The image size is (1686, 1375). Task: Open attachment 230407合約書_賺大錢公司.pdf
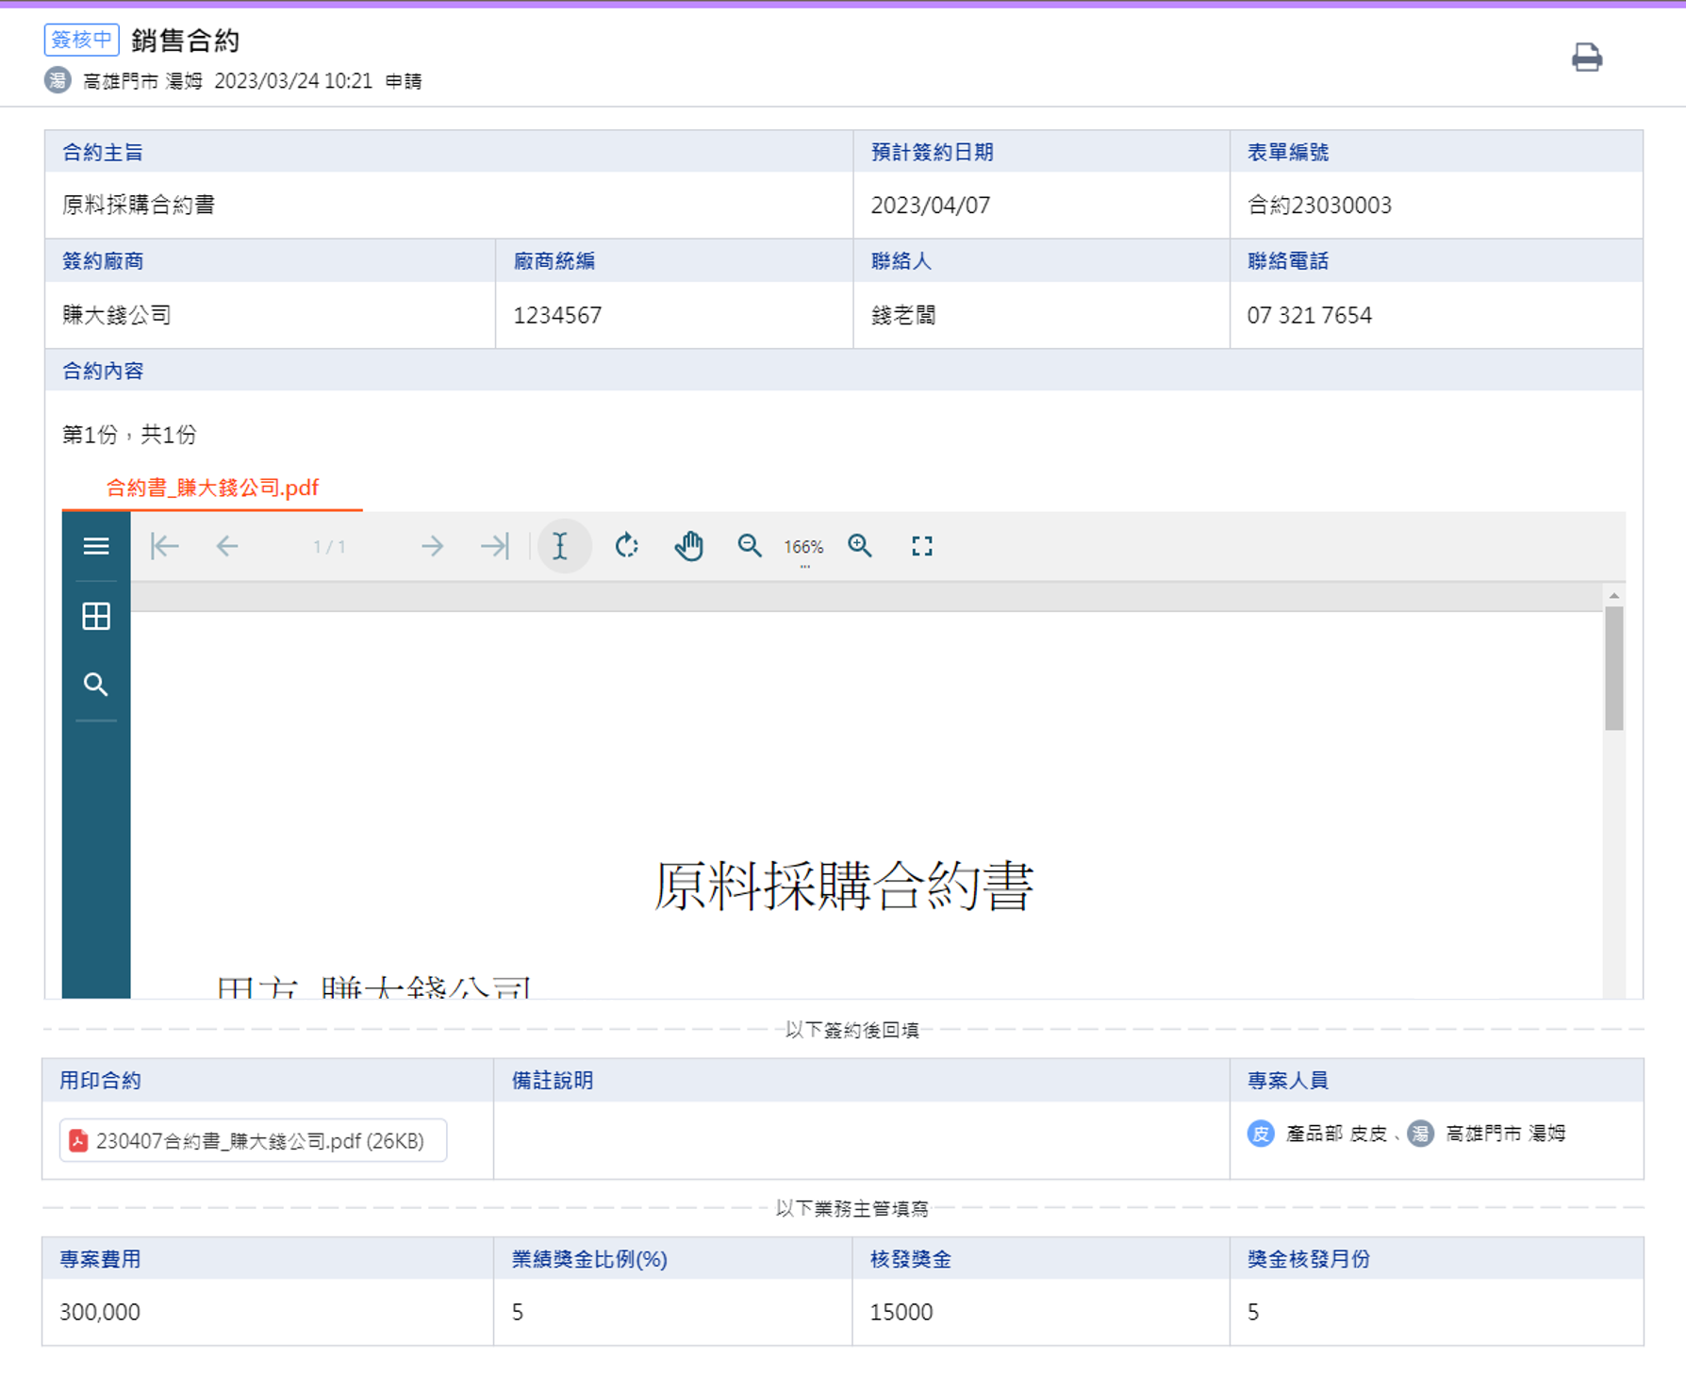click(253, 1140)
